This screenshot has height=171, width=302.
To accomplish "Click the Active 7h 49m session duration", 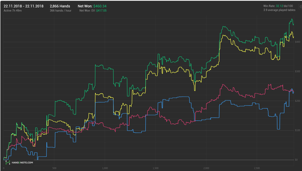I will pyautogui.click(x=13, y=11).
